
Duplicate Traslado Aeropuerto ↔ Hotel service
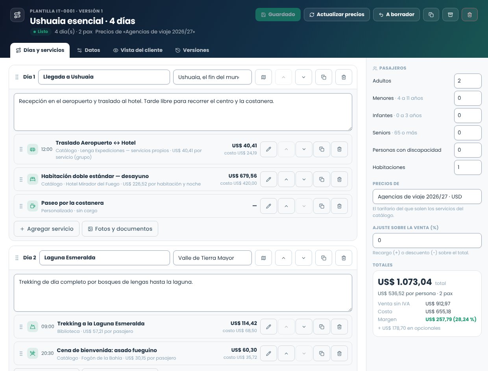322,149
